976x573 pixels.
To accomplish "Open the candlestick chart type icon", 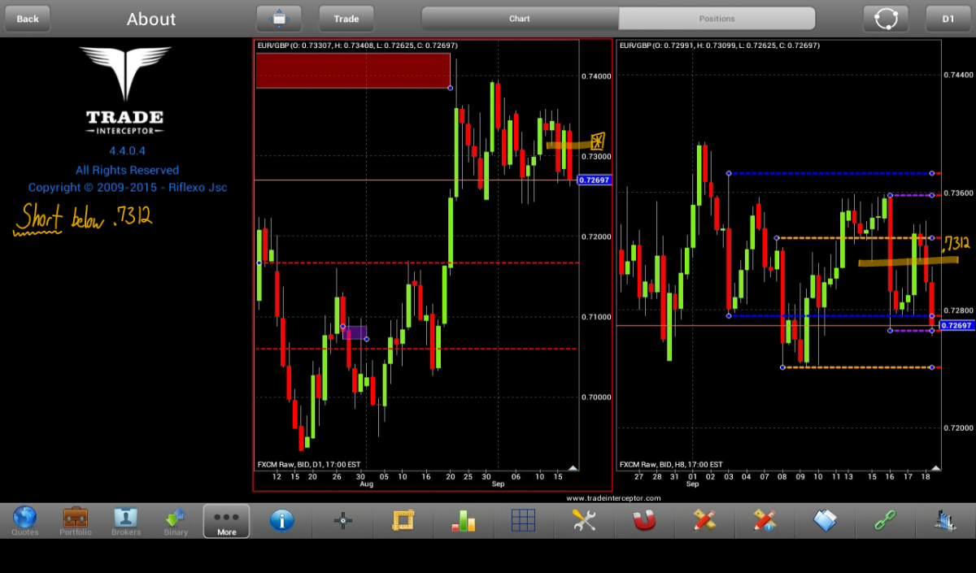I will click(945, 520).
